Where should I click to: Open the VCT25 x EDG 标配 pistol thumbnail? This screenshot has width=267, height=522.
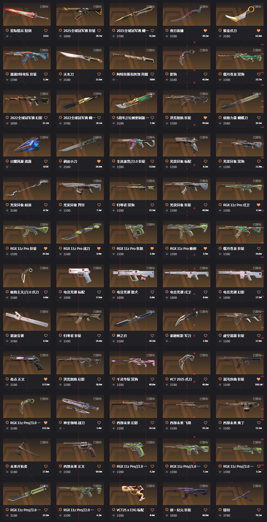tap(133, 493)
